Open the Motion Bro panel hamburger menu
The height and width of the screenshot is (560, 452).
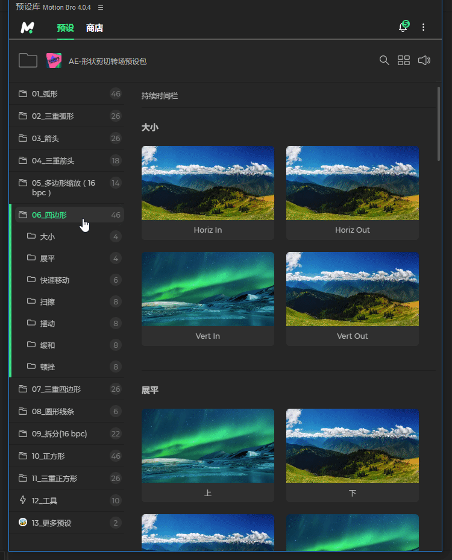tap(101, 7)
